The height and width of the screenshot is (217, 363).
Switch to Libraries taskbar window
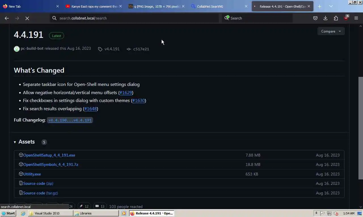click(96, 213)
